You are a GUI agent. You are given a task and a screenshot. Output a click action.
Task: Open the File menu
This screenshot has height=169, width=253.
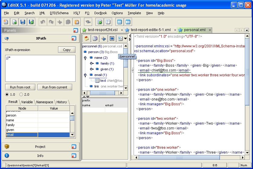tap(6, 13)
